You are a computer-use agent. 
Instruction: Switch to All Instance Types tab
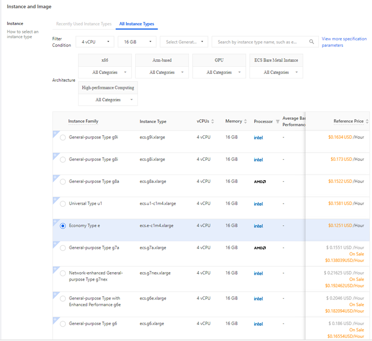(x=137, y=24)
